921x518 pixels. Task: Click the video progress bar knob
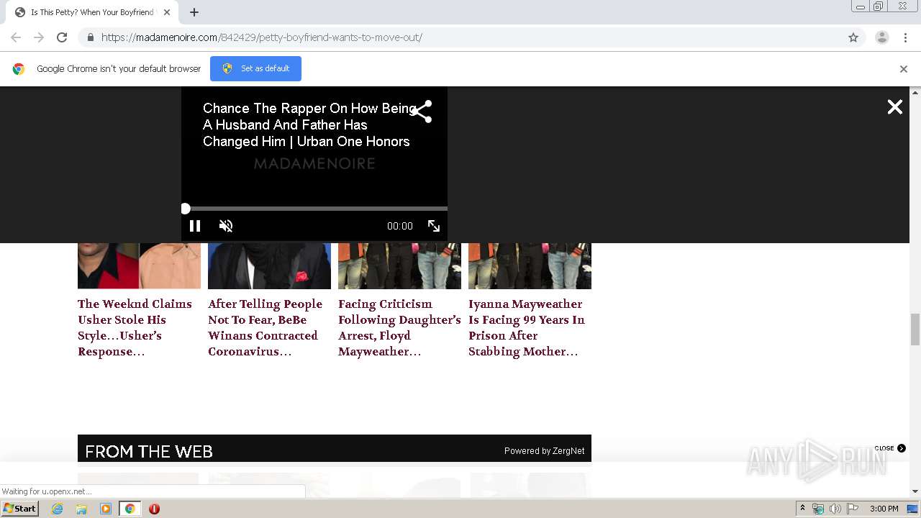(x=186, y=209)
